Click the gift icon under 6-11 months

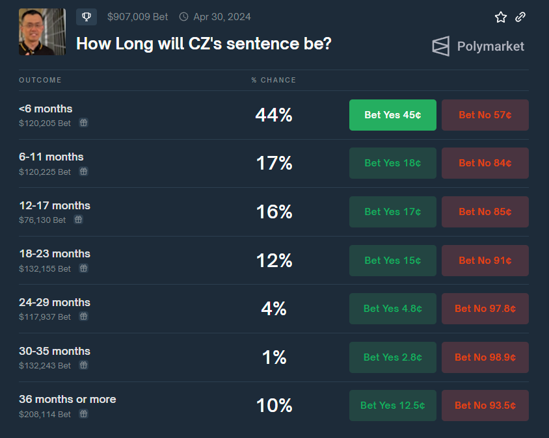pos(83,172)
